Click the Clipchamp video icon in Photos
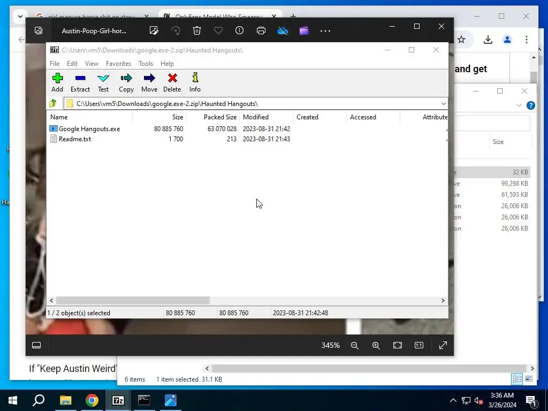 point(304,31)
